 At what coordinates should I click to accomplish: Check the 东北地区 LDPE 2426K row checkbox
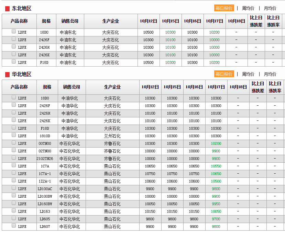[14, 54]
